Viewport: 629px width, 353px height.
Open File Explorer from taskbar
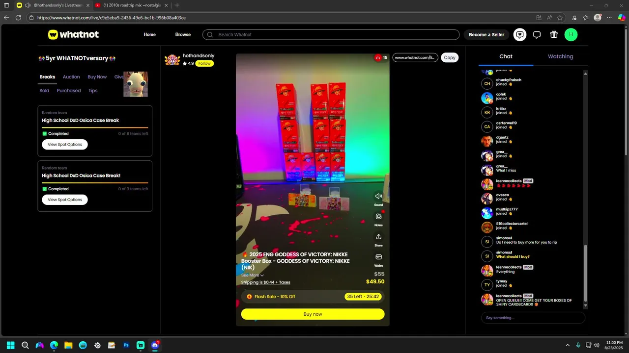click(68, 345)
